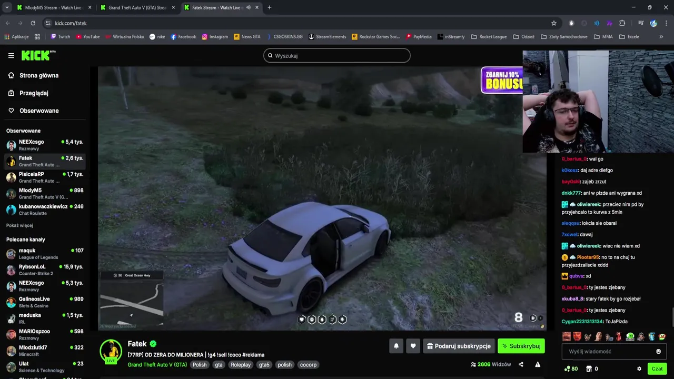Click username Piooter95 in chat
674x379 pixels.
click(x=588, y=257)
